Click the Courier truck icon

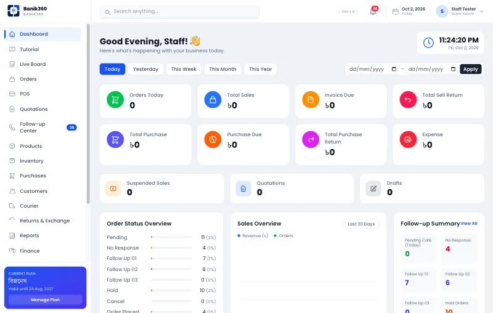12,206
